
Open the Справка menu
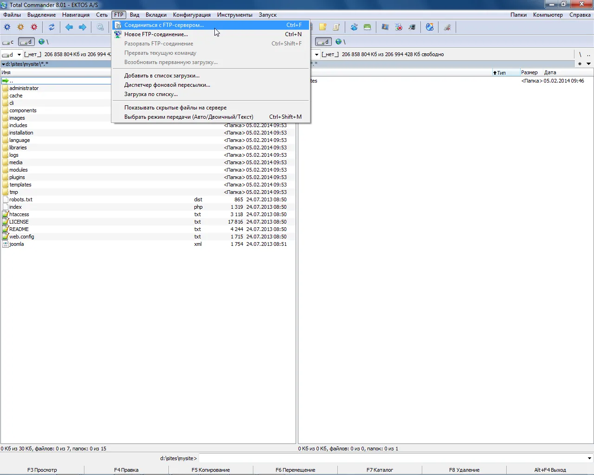coord(580,15)
